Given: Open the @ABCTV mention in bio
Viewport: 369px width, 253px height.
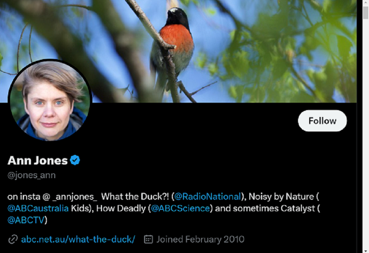Looking at the screenshot, I should [x=26, y=220].
